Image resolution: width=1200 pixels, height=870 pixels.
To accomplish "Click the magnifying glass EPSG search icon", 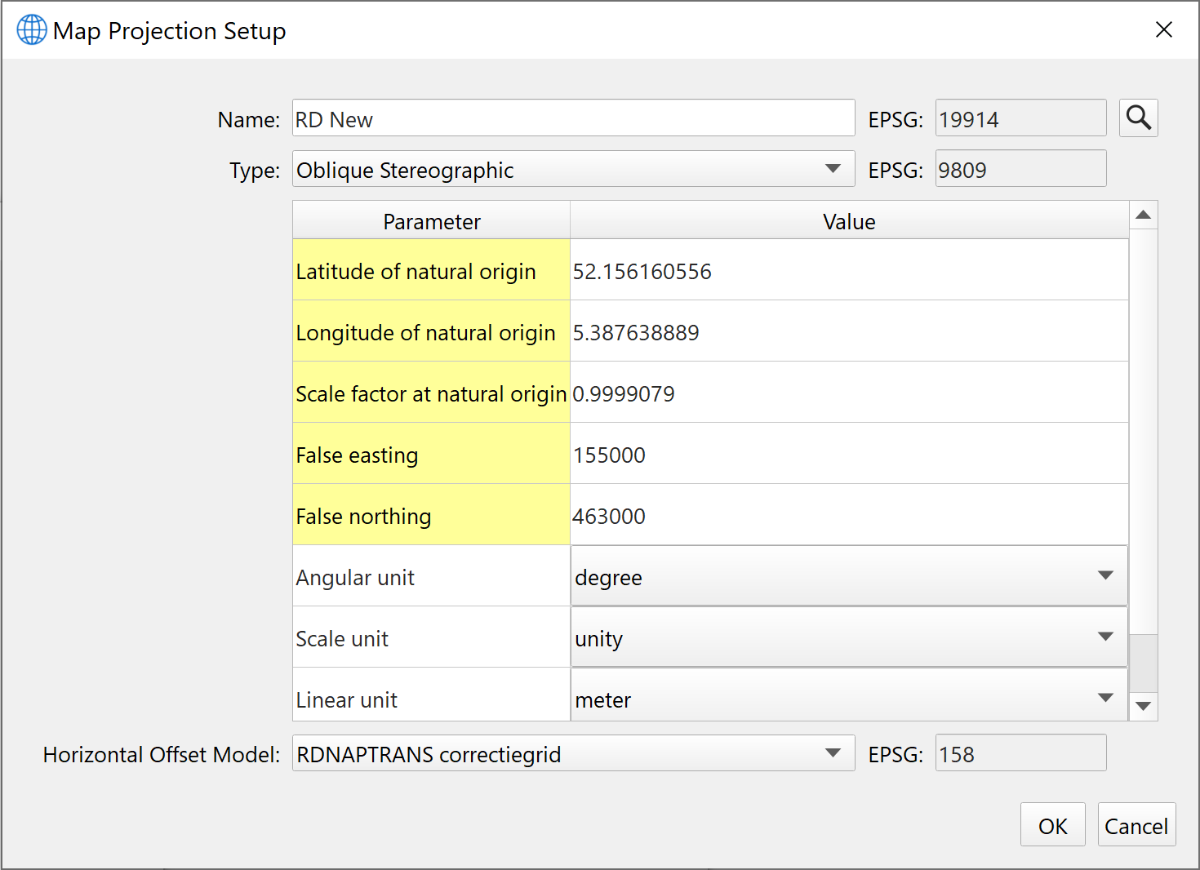I will (1138, 118).
